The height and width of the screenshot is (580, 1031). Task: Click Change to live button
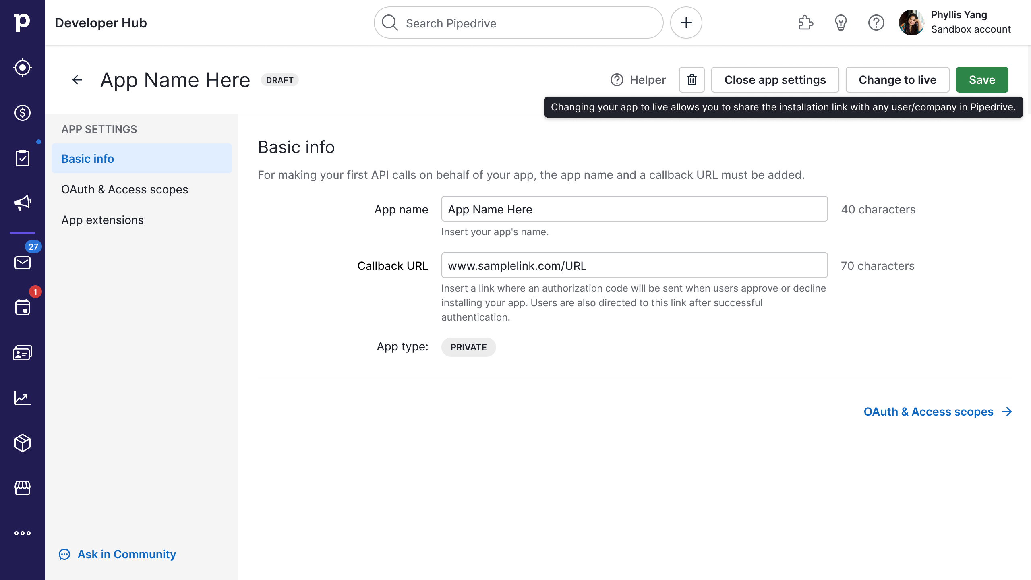[897, 80]
